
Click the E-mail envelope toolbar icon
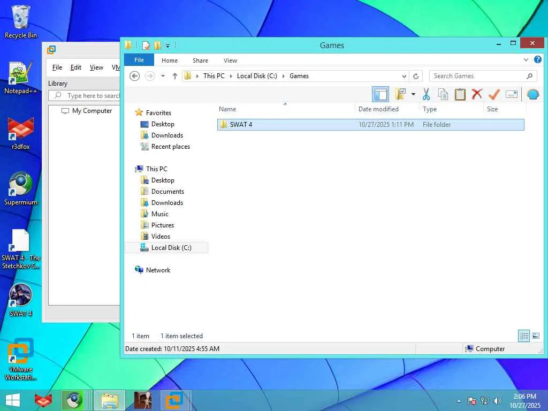[x=511, y=94]
